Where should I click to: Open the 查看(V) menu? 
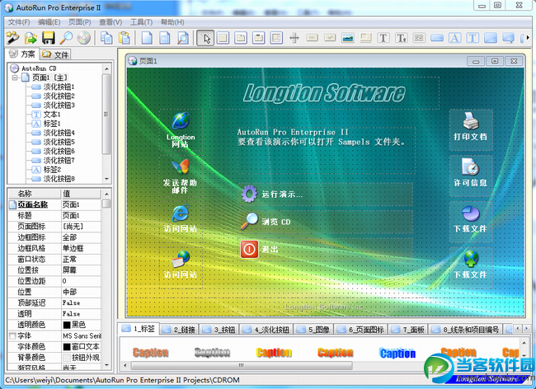click(x=110, y=22)
